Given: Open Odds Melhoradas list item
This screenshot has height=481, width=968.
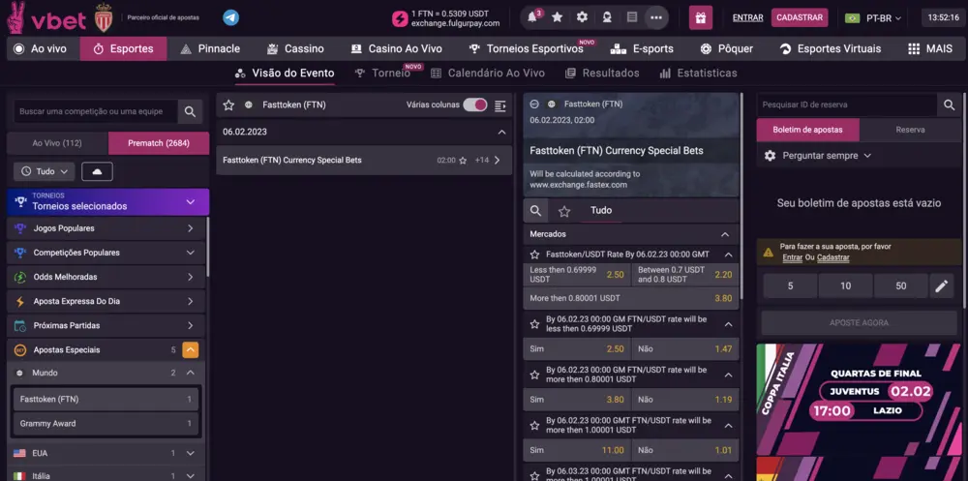Looking at the screenshot, I should point(106,277).
